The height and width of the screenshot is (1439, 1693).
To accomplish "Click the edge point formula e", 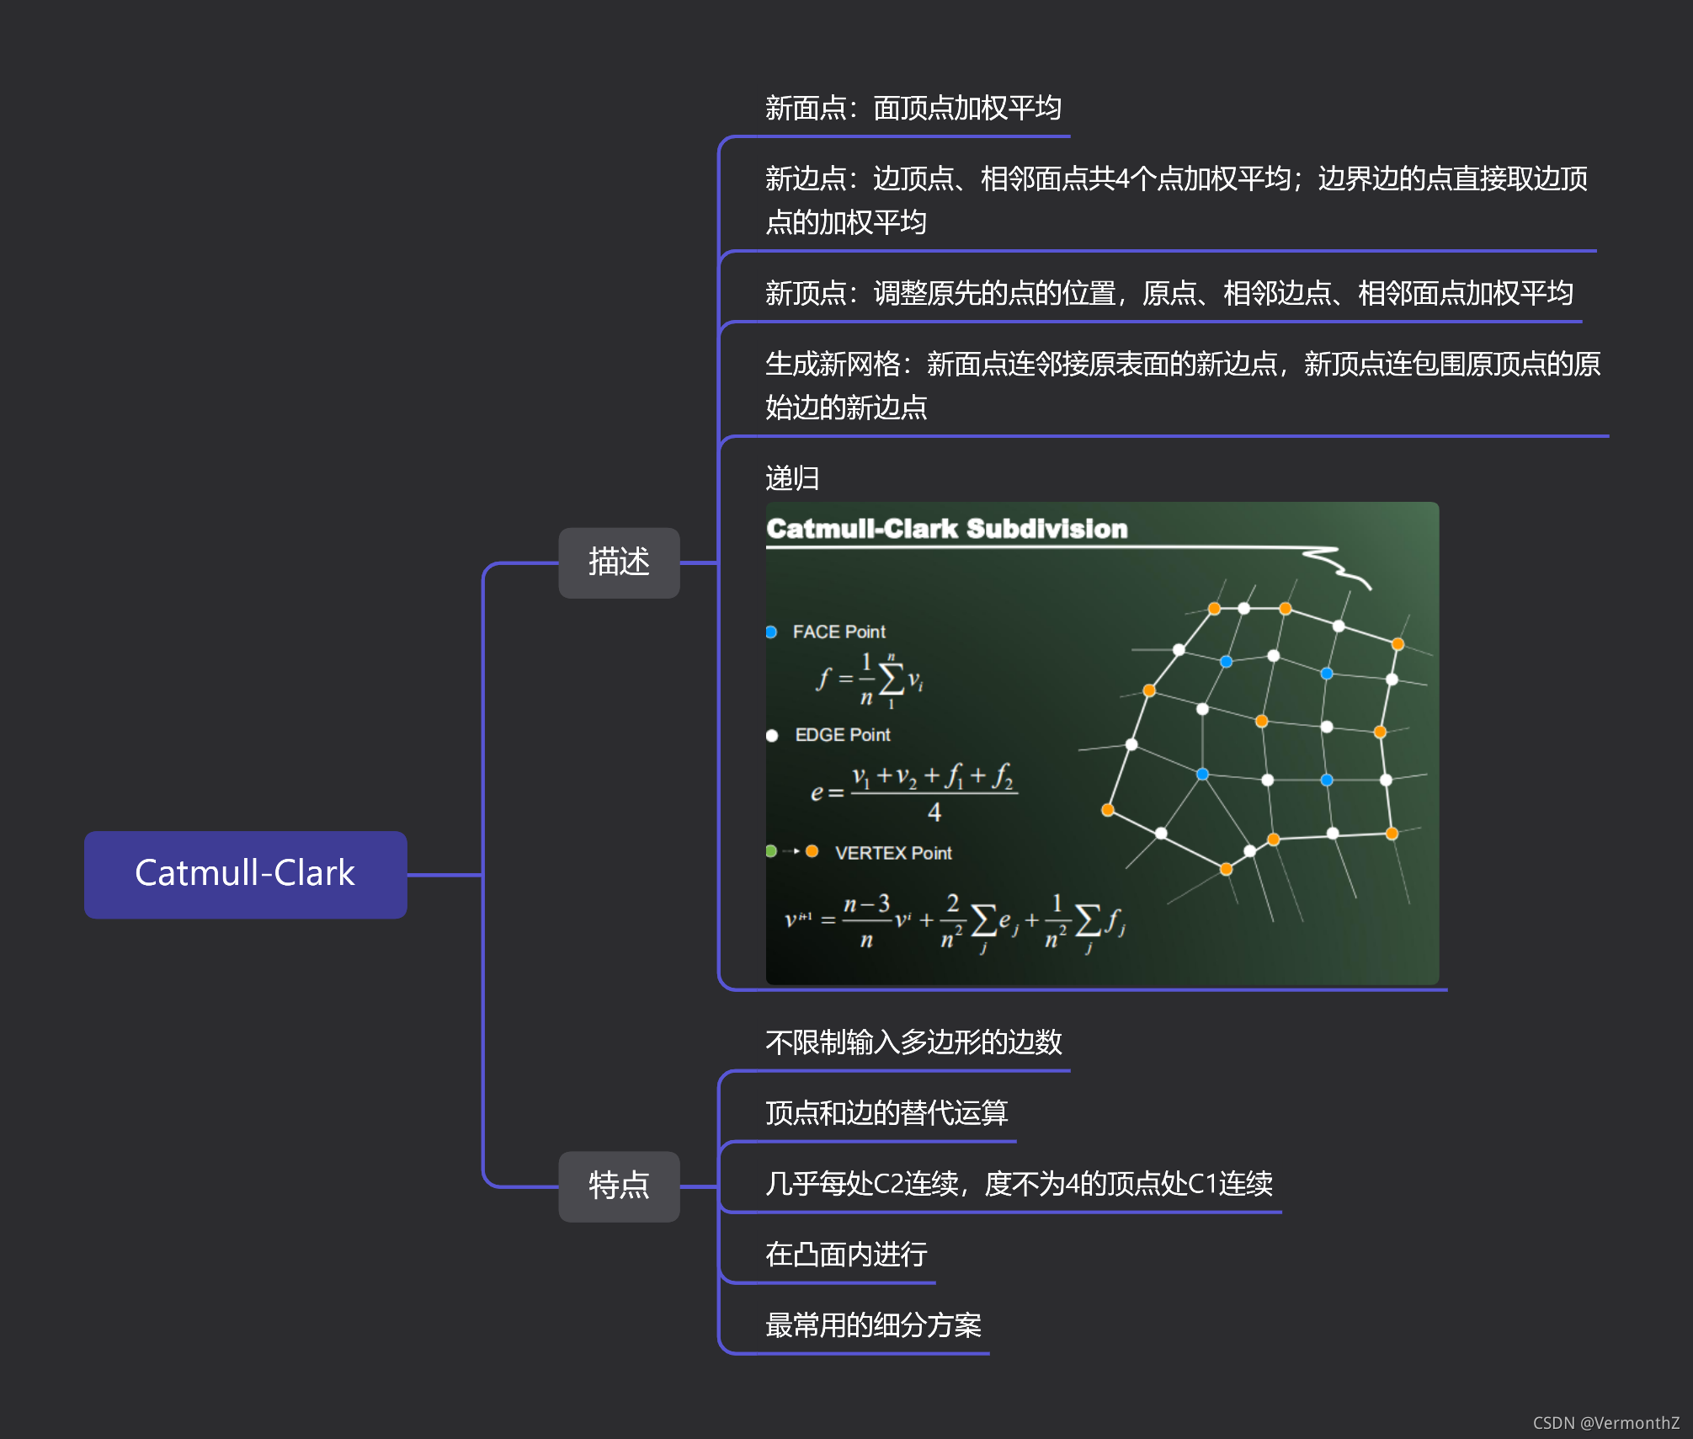I will 914,792.
